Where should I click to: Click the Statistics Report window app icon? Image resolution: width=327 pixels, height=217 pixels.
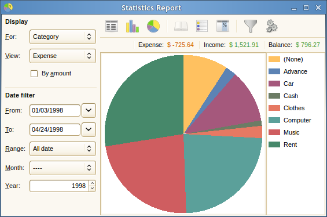click(x=8, y=8)
